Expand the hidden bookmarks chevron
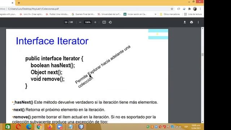 coord(156,14)
